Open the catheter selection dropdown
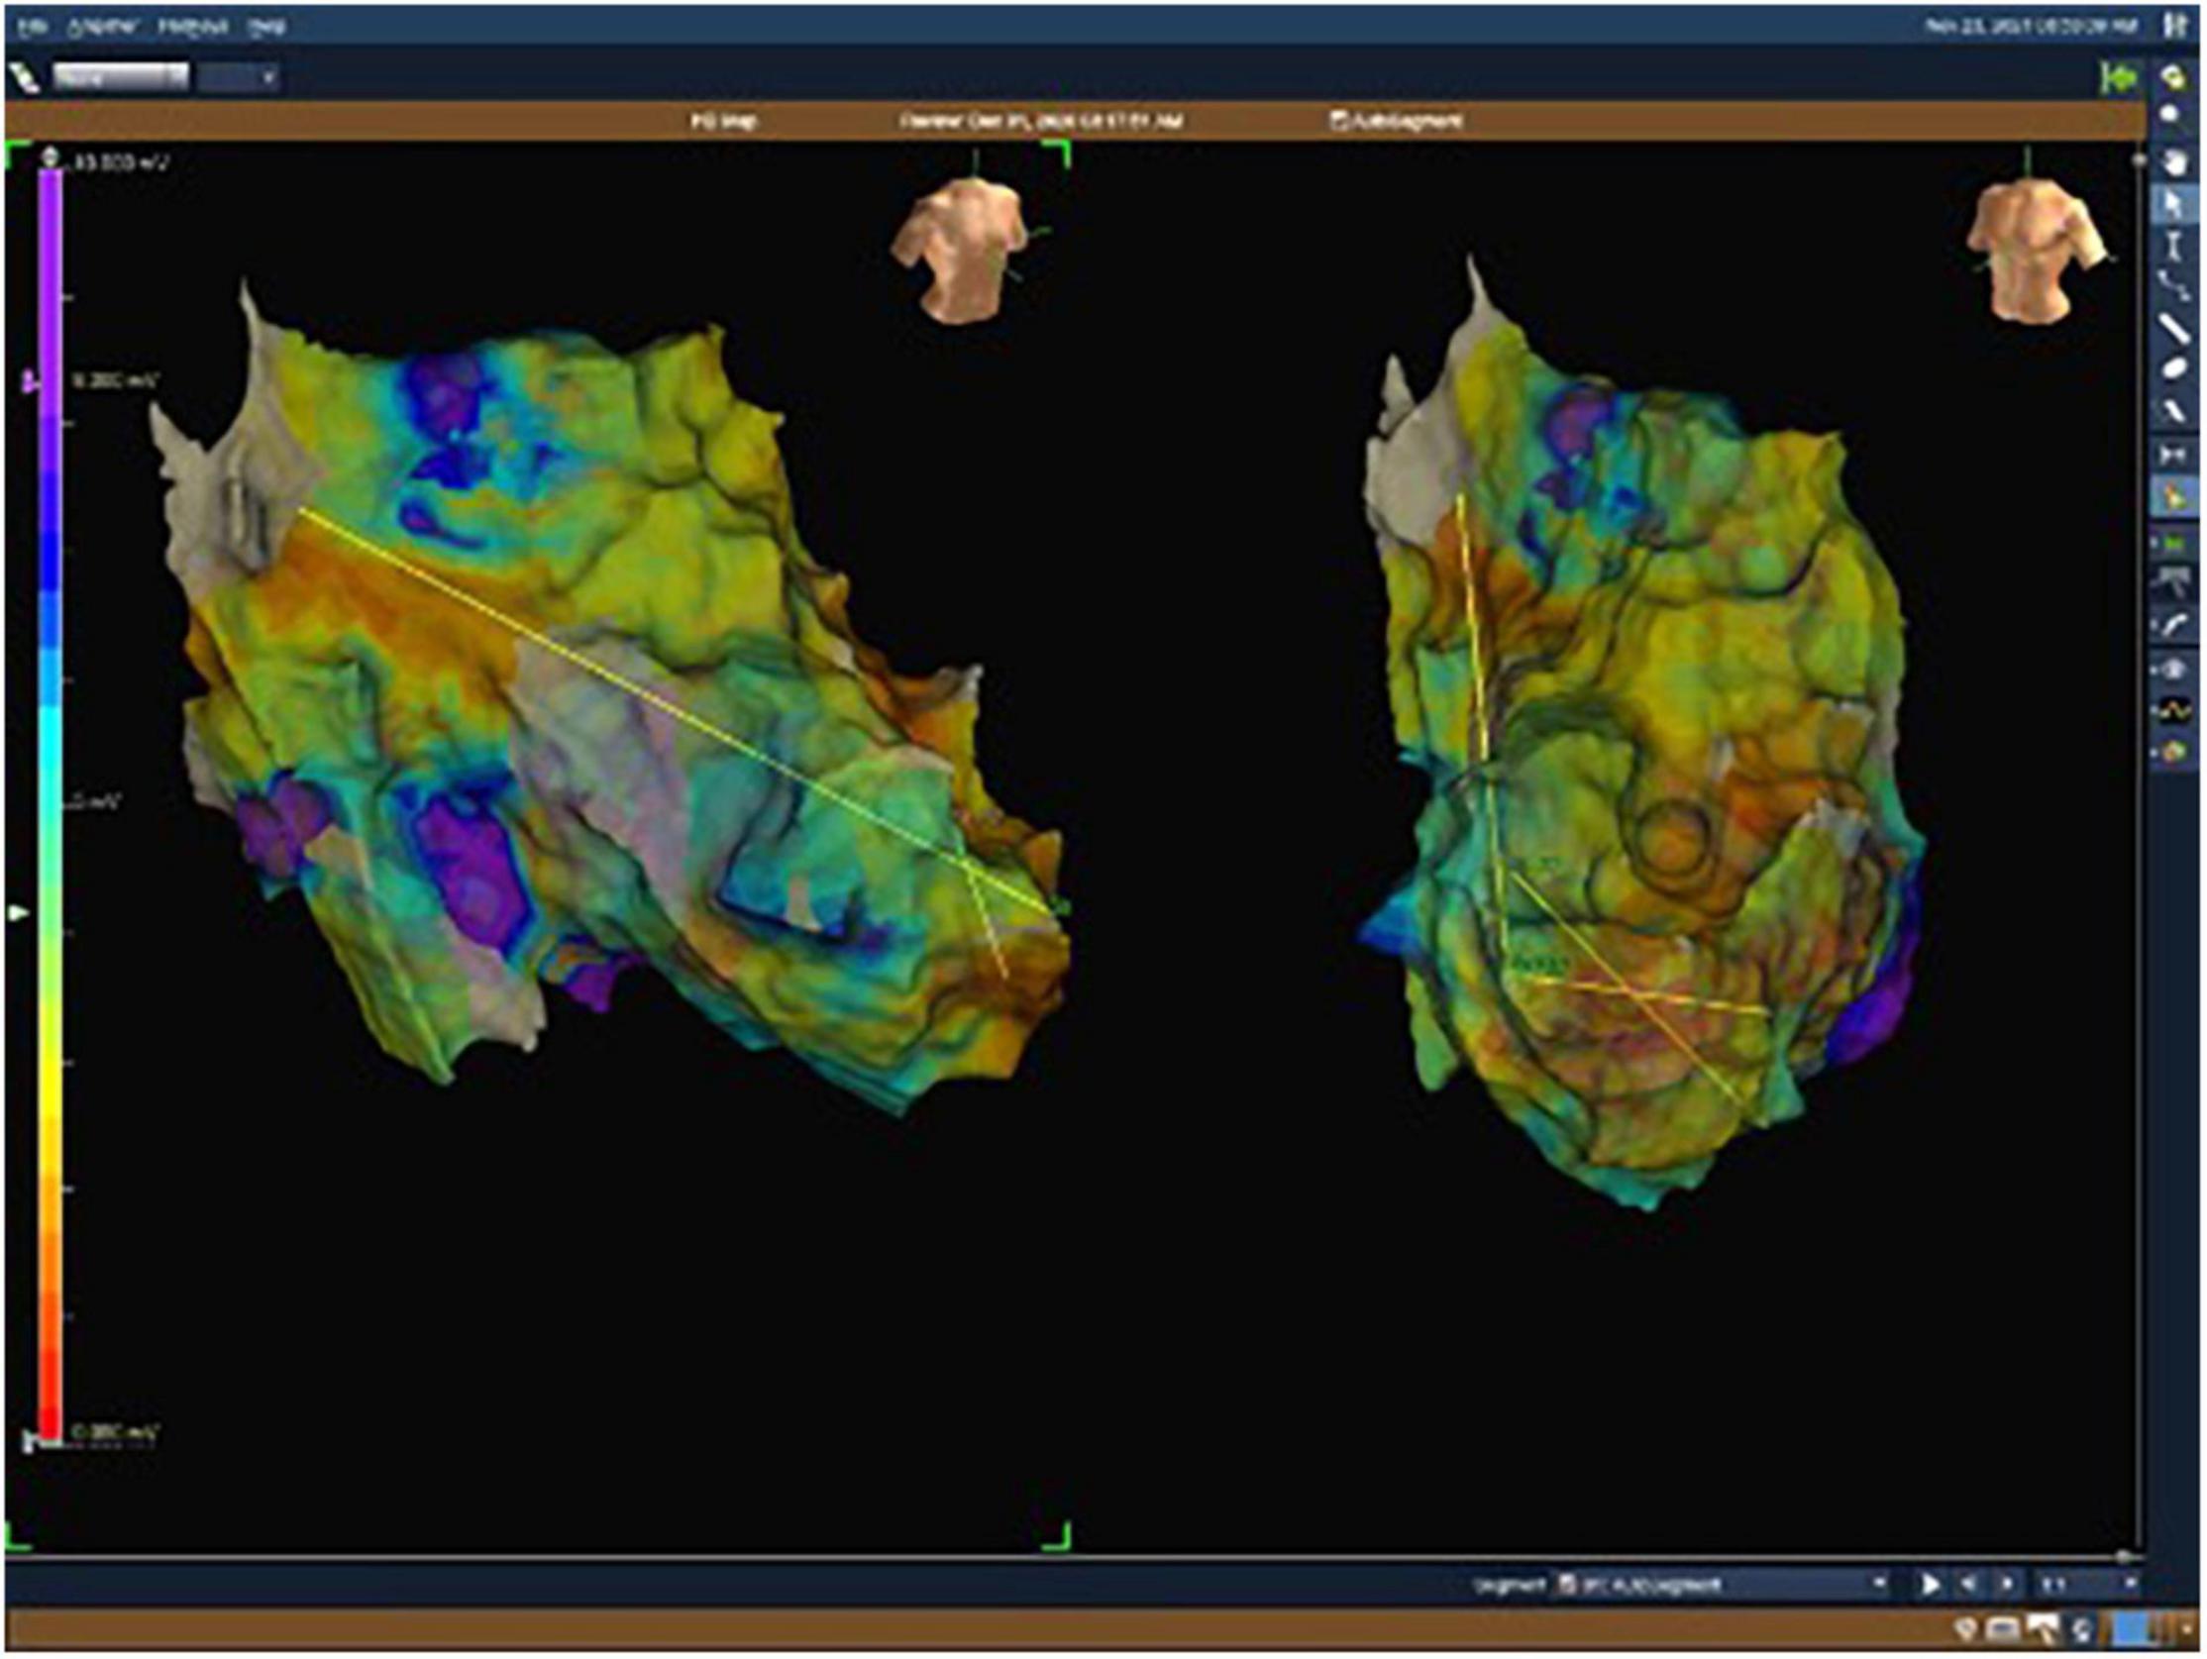This screenshot has height=1659, width=2207. [120, 77]
